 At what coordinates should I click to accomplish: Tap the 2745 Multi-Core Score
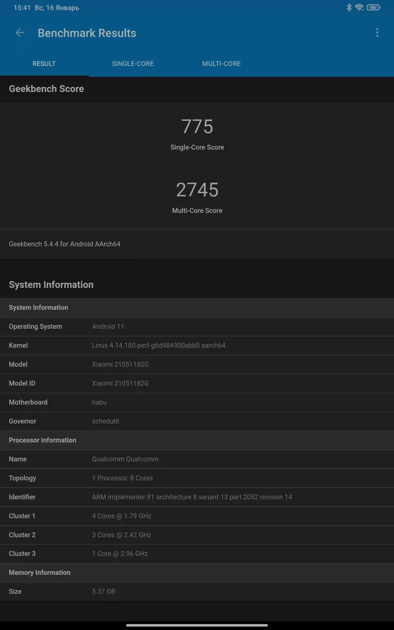pyautogui.click(x=197, y=190)
